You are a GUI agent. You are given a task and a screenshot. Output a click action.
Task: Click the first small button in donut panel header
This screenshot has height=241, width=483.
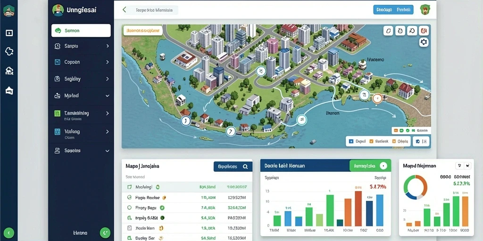point(459,166)
